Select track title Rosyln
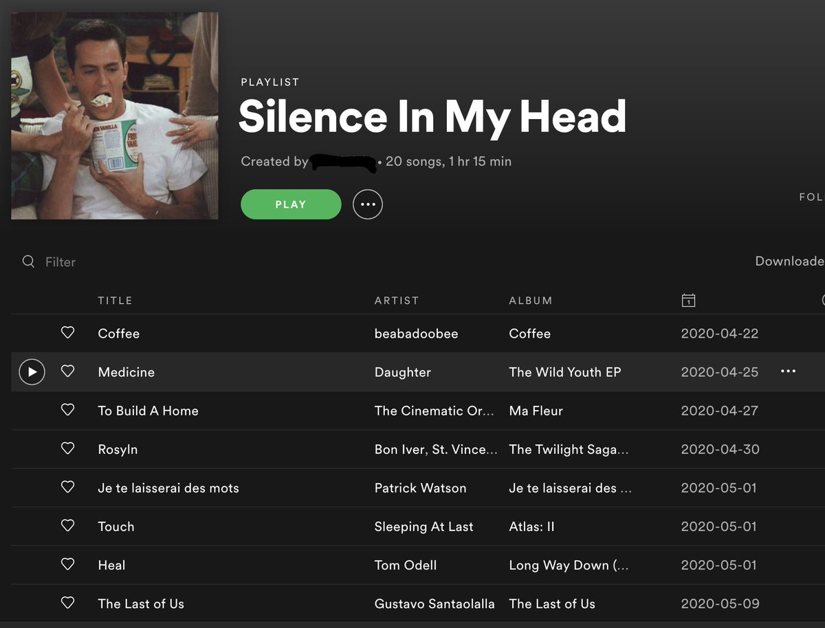This screenshot has width=825, height=628. (118, 449)
